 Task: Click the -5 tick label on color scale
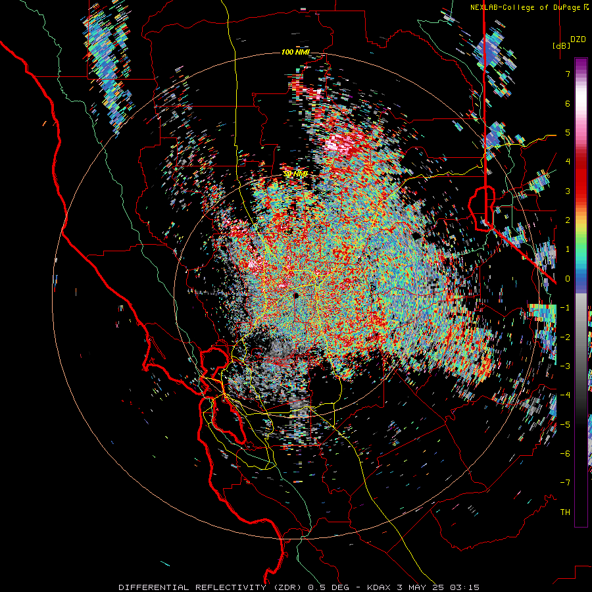pos(565,425)
